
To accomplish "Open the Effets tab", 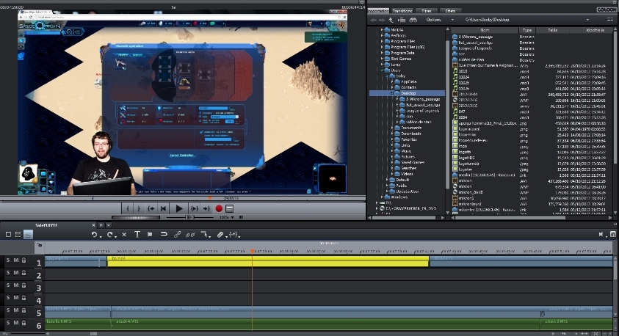I will 450,11.
